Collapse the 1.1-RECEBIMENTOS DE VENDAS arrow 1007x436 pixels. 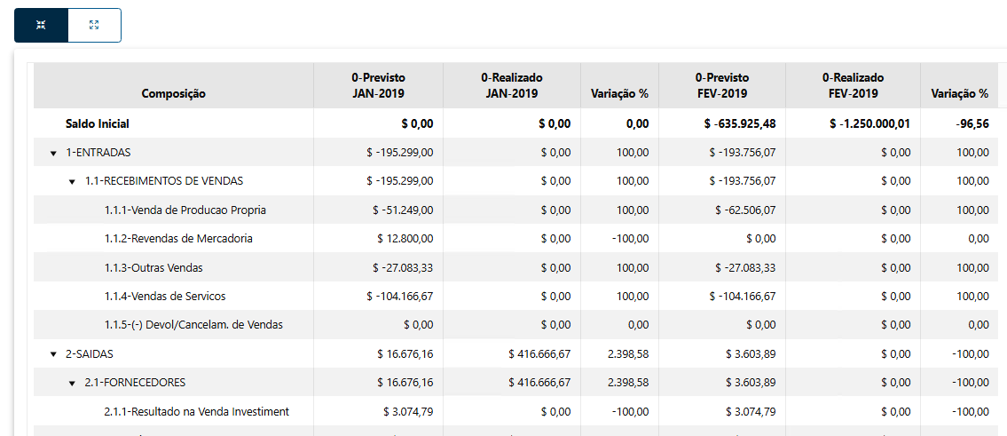(73, 181)
